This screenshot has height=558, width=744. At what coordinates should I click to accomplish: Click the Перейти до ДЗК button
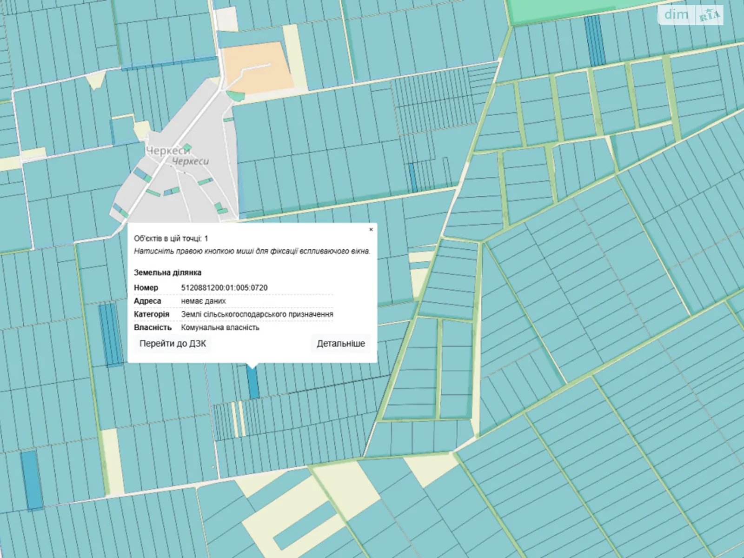pos(173,344)
